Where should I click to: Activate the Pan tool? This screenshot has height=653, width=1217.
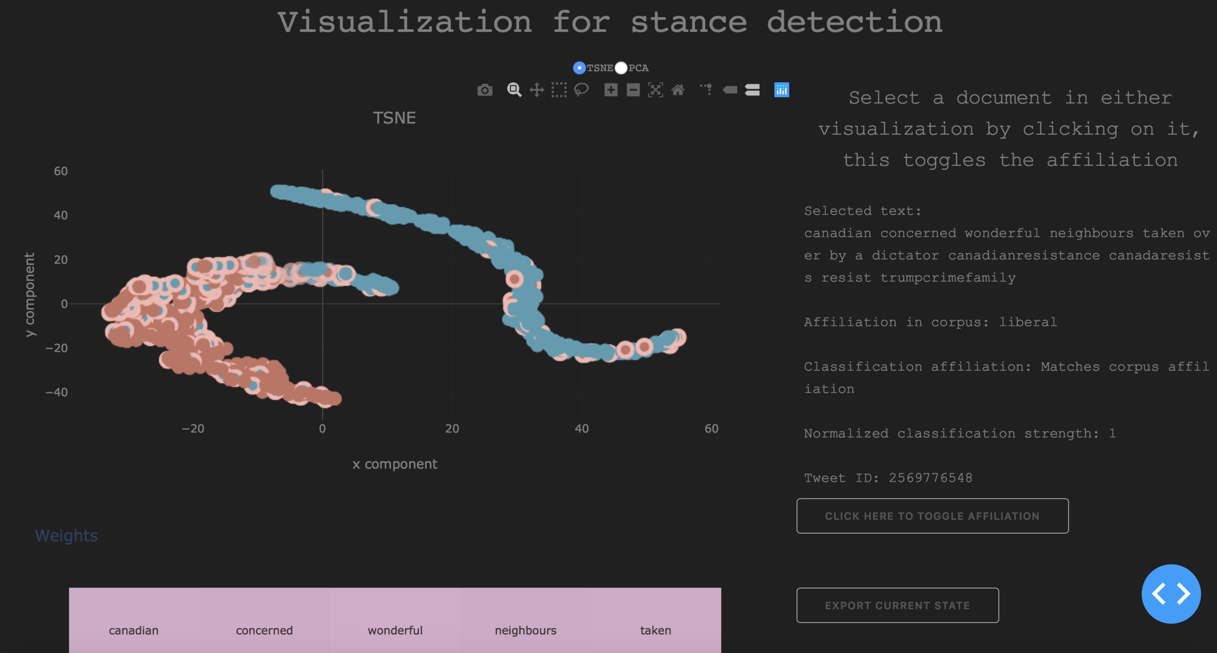(536, 90)
